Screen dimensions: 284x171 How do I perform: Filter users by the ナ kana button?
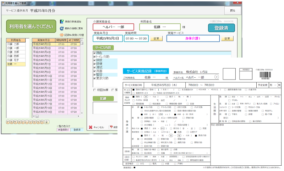click(x=23, y=122)
